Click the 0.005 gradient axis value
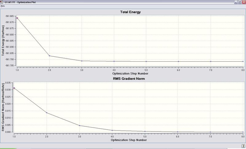Viewport: 246px width, 149px height. point(8,125)
